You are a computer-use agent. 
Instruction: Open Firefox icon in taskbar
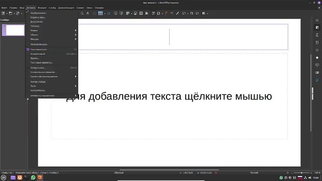point(20,177)
